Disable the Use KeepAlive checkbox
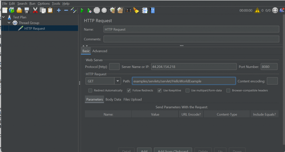This screenshot has height=152, width=285. coord(159,90)
